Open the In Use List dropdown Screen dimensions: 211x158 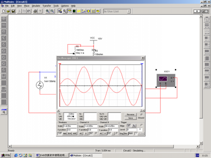coord(129,11)
